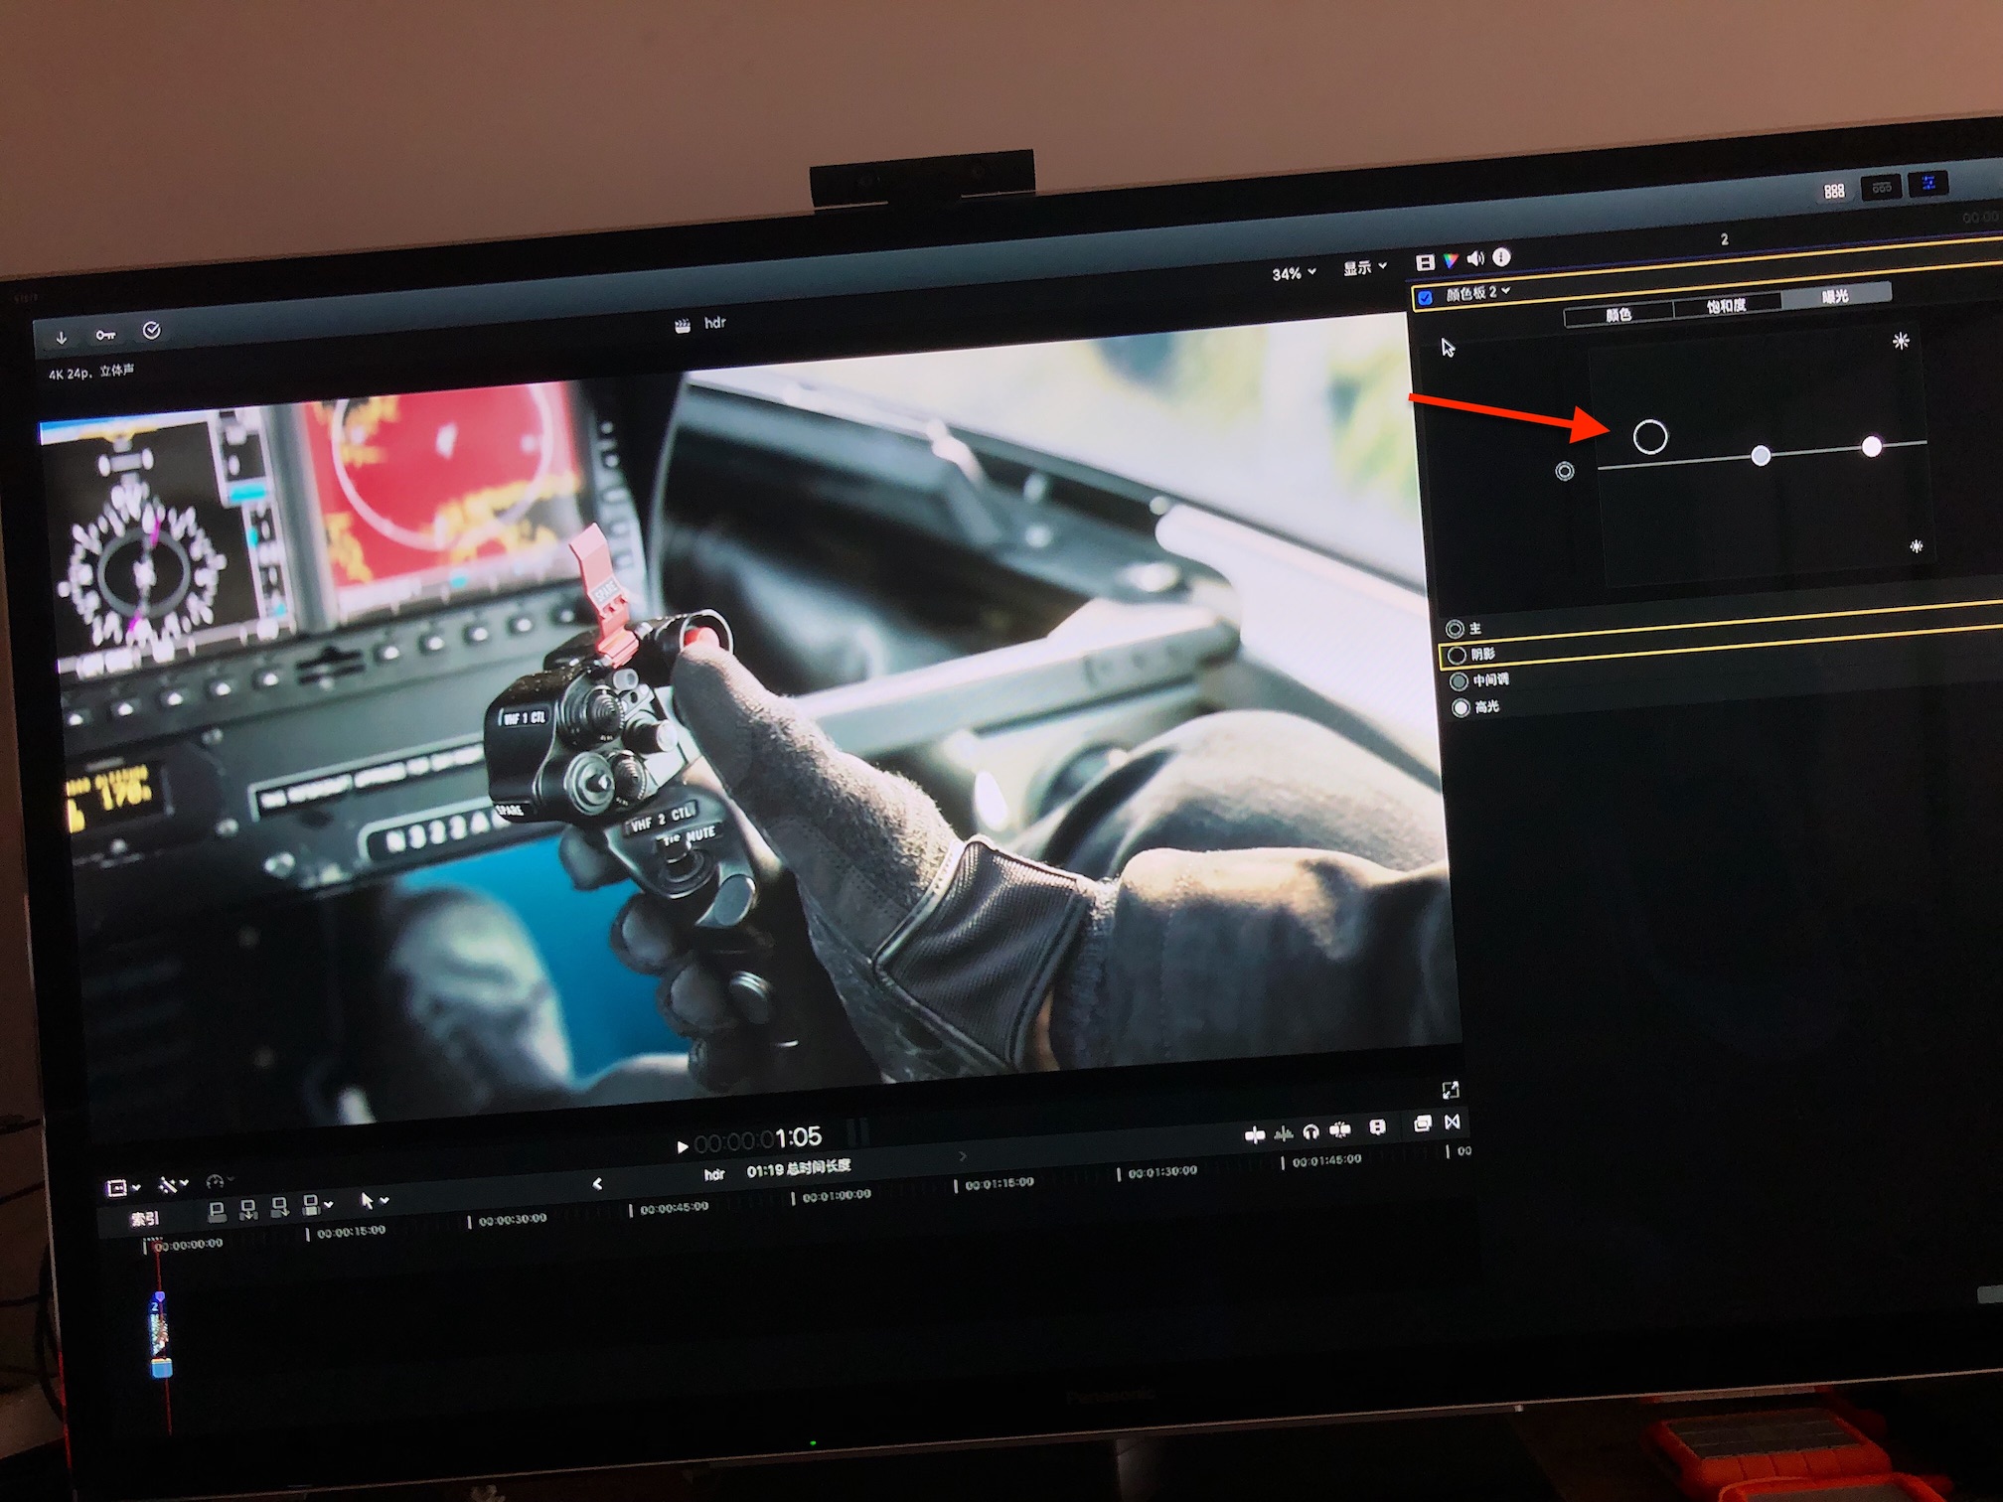Open the info inspector icon
This screenshot has width=2003, height=1502.
[1502, 257]
